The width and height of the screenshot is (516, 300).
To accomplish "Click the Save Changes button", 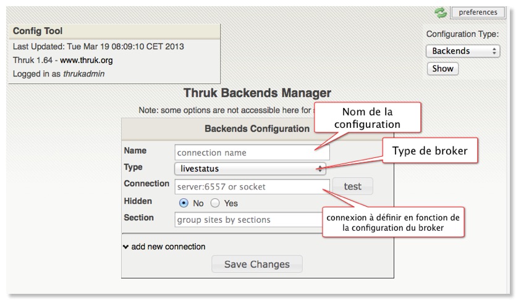I will pos(257,264).
